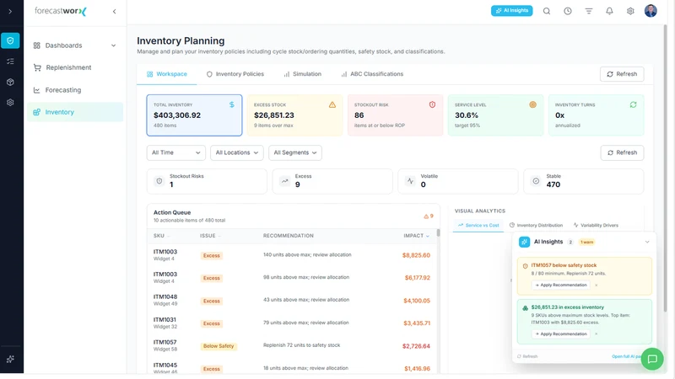
Task: Select the Total Inventory card
Action: click(x=194, y=115)
